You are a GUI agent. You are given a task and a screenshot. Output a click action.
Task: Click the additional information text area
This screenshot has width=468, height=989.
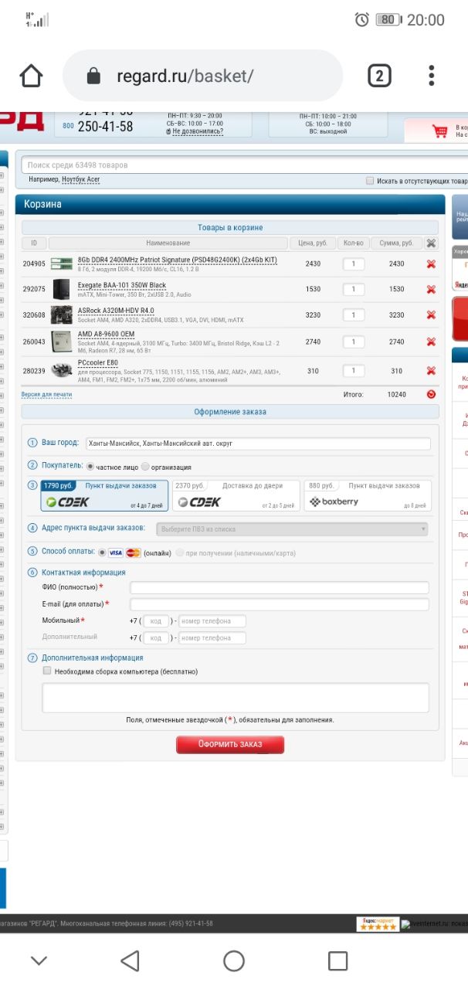coord(236,698)
